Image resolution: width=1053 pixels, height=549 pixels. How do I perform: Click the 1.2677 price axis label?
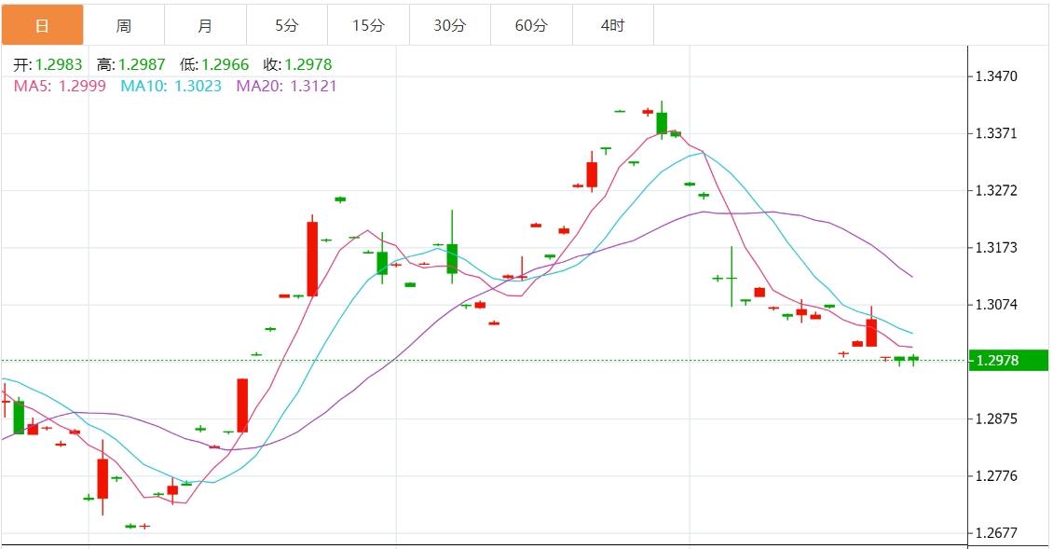pyautogui.click(x=996, y=533)
